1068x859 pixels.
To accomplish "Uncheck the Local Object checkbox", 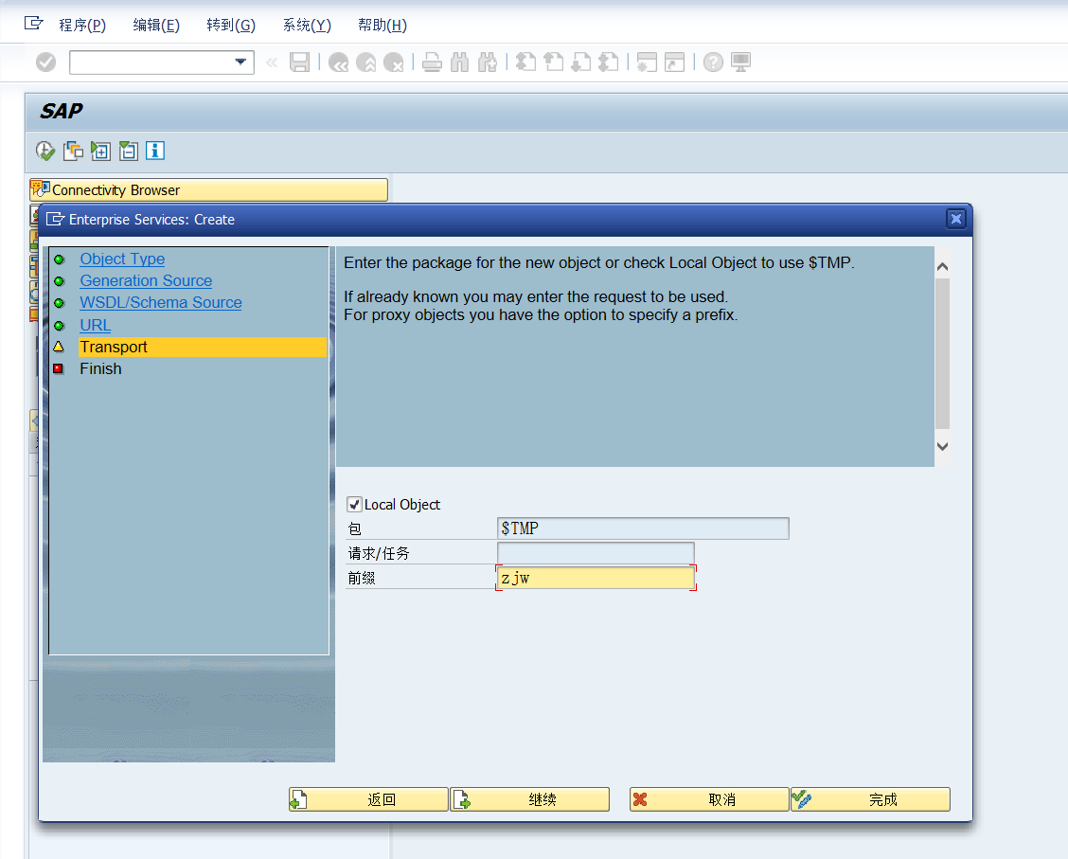I will point(354,504).
